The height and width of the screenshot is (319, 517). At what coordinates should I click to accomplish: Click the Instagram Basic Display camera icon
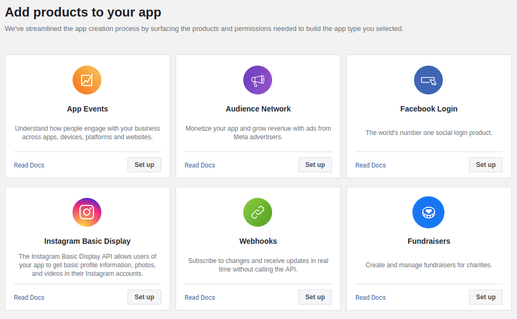pos(87,212)
